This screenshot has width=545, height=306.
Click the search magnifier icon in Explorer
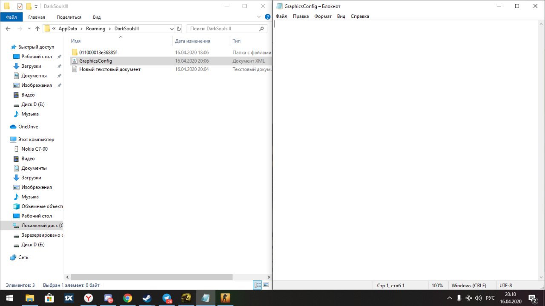262,29
